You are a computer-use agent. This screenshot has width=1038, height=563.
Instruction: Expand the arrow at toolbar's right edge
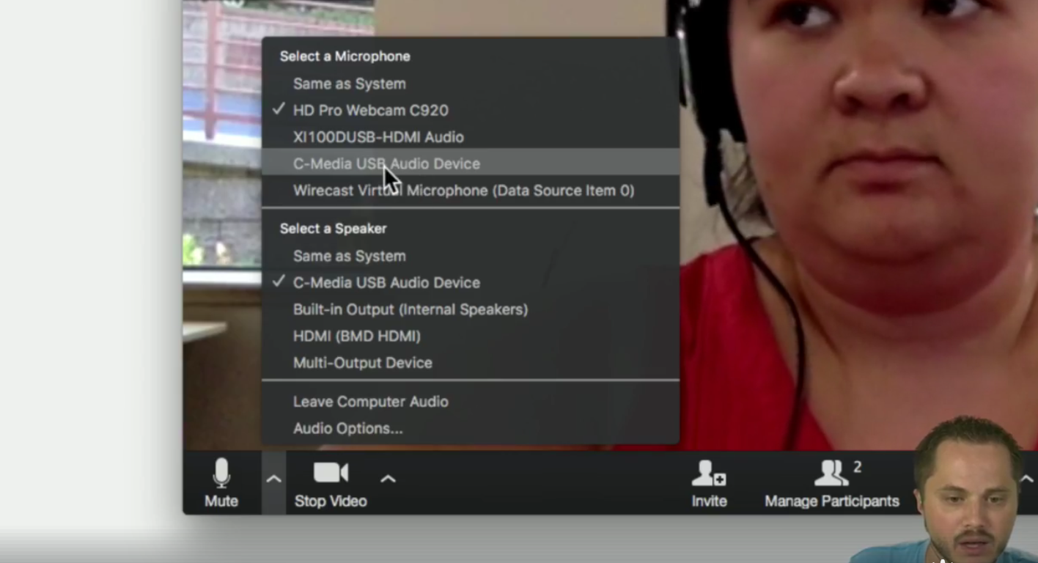tap(1026, 479)
